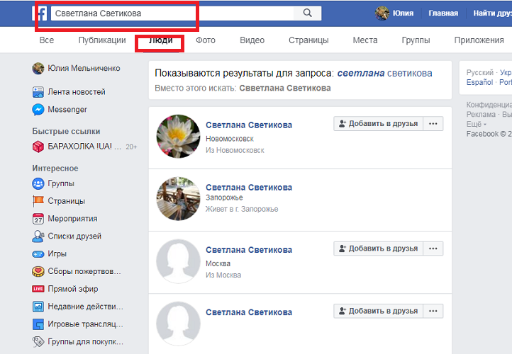Open Светлана Светикова profile name from Новомосковск
The width and height of the screenshot is (512, 354).
249,125
